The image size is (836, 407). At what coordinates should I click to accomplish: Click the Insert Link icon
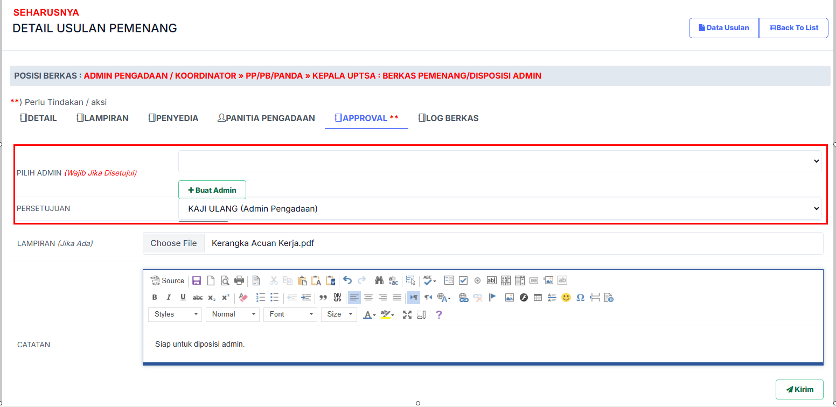pos(463,297)
